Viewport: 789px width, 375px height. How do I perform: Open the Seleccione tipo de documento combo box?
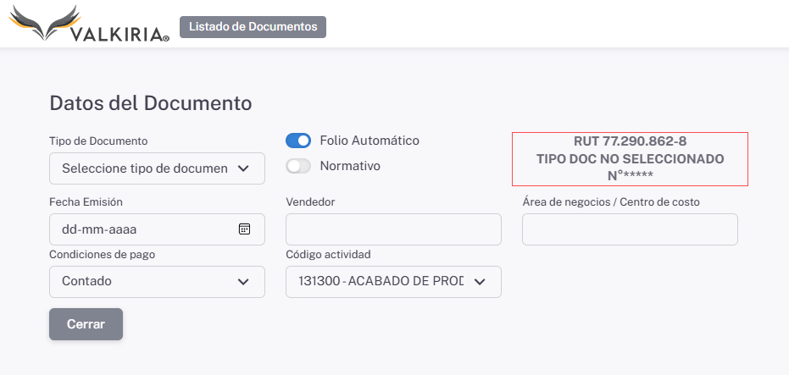[144, 168]
